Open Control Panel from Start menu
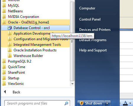The height and width of the screenshot is (106, 133). [90, 19]
